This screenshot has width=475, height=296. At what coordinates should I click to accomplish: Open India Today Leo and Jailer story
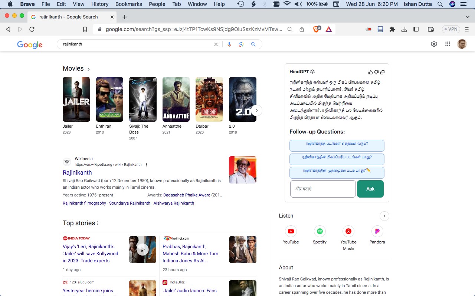(90, 253)
